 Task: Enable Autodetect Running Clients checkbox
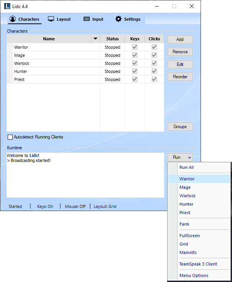pyautogui.click(x=10, y=137)
